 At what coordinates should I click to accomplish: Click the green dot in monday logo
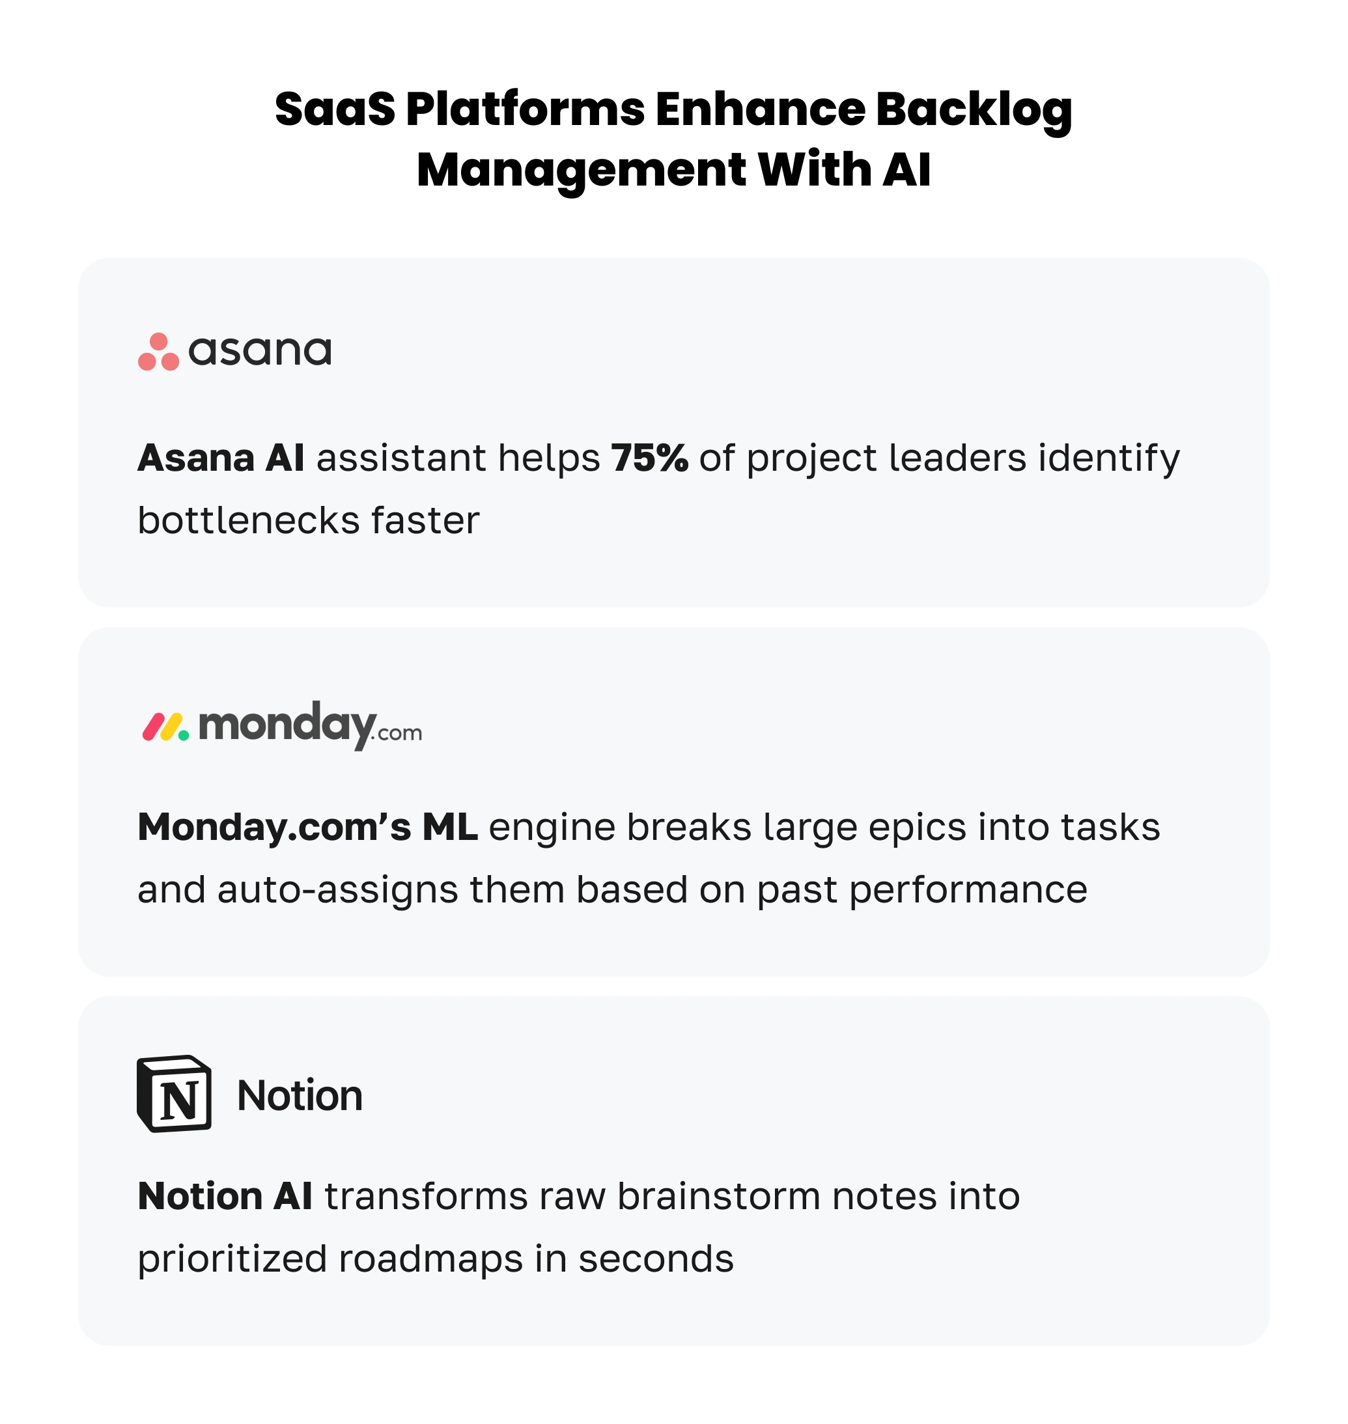click(184, 735)
